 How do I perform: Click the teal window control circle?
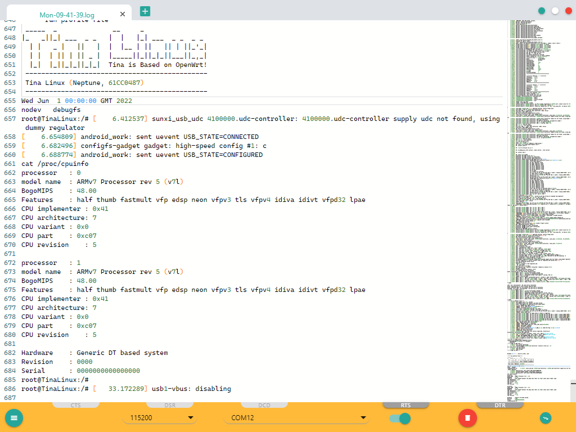point(542,11)
